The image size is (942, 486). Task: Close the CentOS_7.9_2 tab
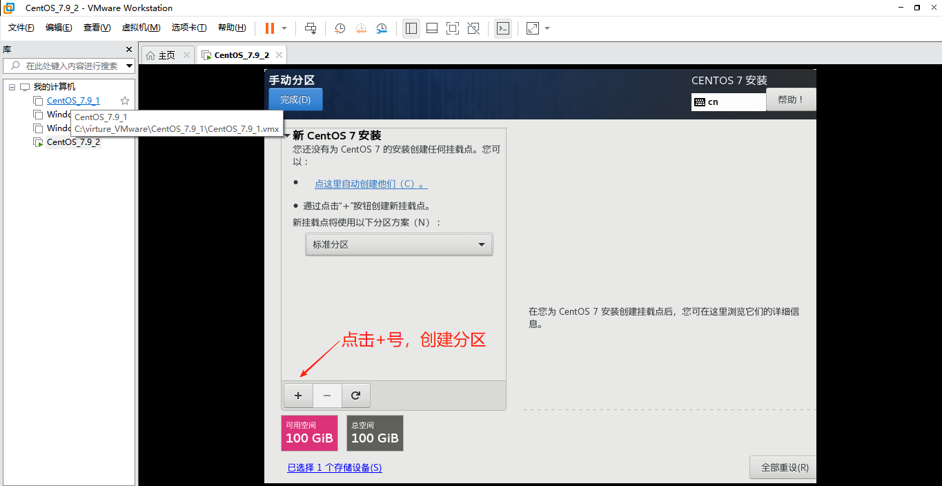(x=278, y=55)
